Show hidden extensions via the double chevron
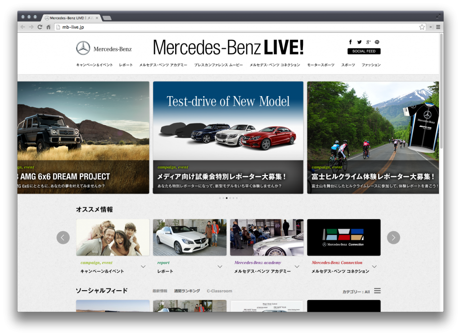 [430, 27]
